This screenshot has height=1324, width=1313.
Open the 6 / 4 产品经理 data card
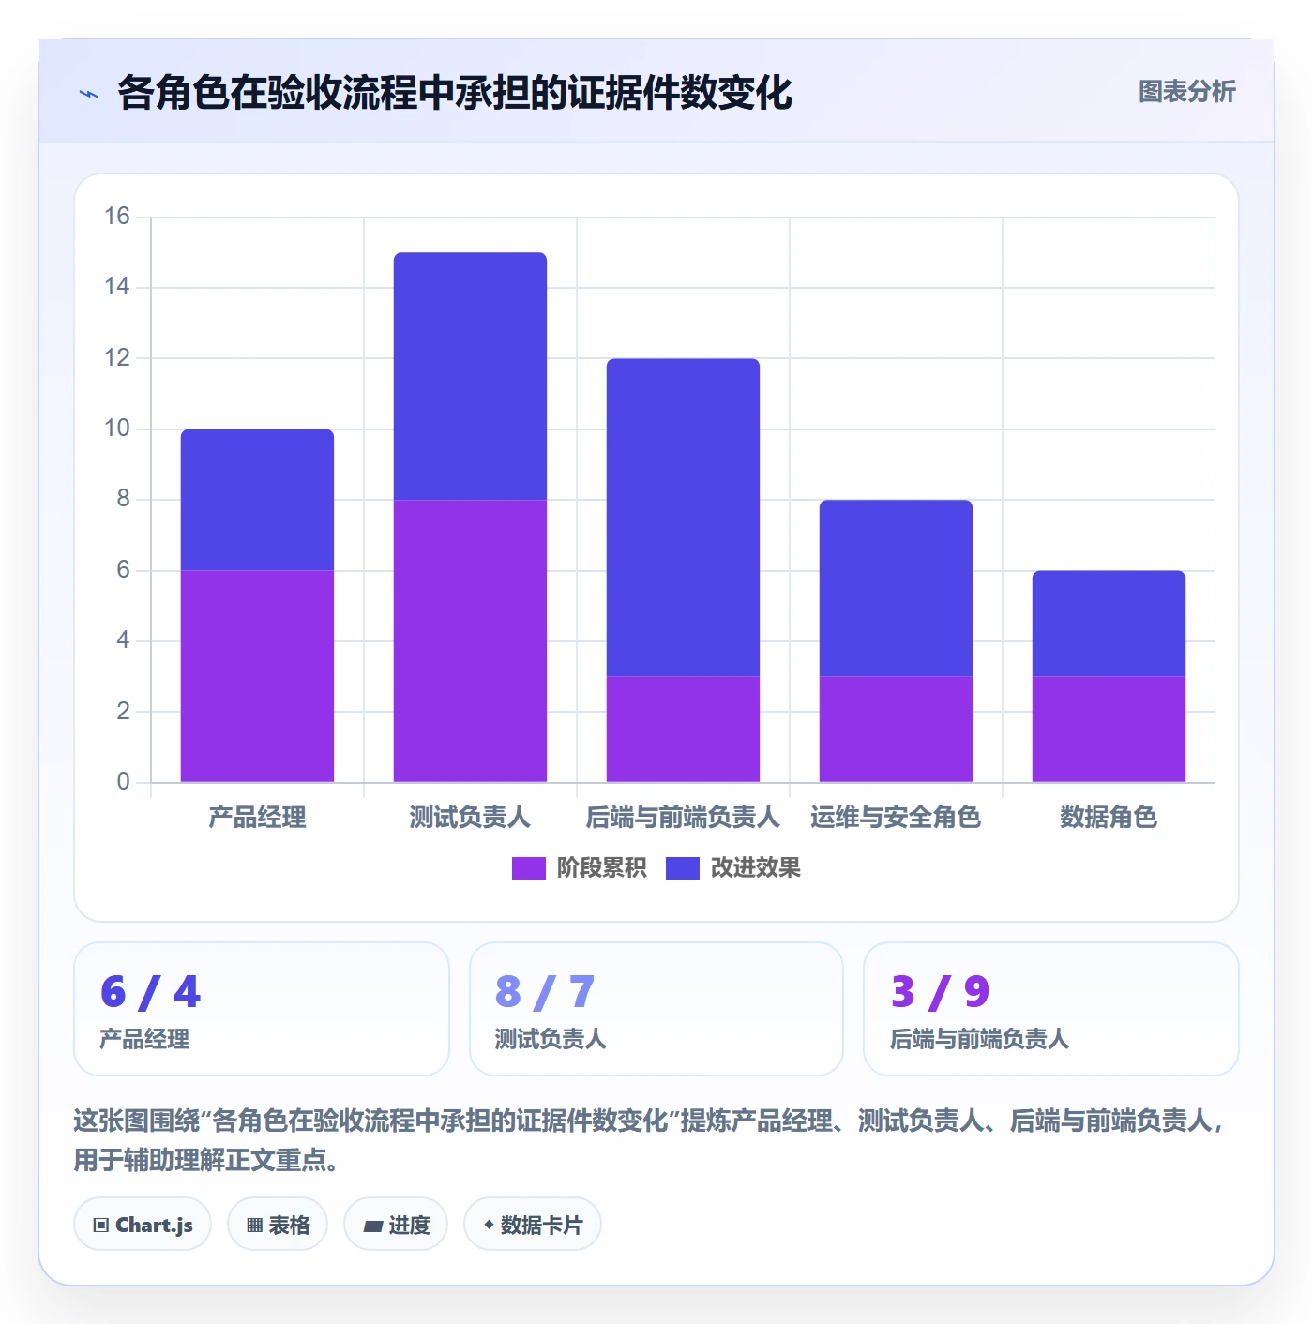[x=262, y=1009]
